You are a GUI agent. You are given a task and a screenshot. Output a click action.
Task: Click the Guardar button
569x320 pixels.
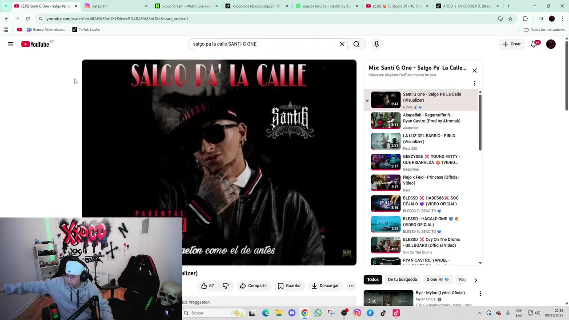pyautogui.click(x=289, y=286)
